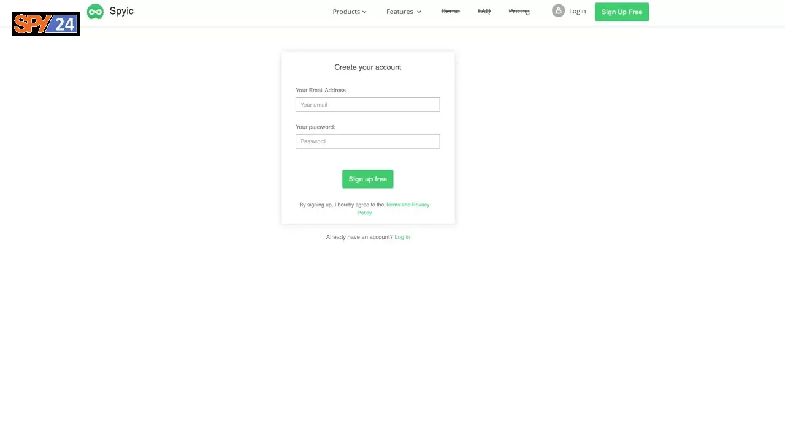Expand the Features dropdown arrow
This screenshot has width=785, height=441.
coord(419,12)
